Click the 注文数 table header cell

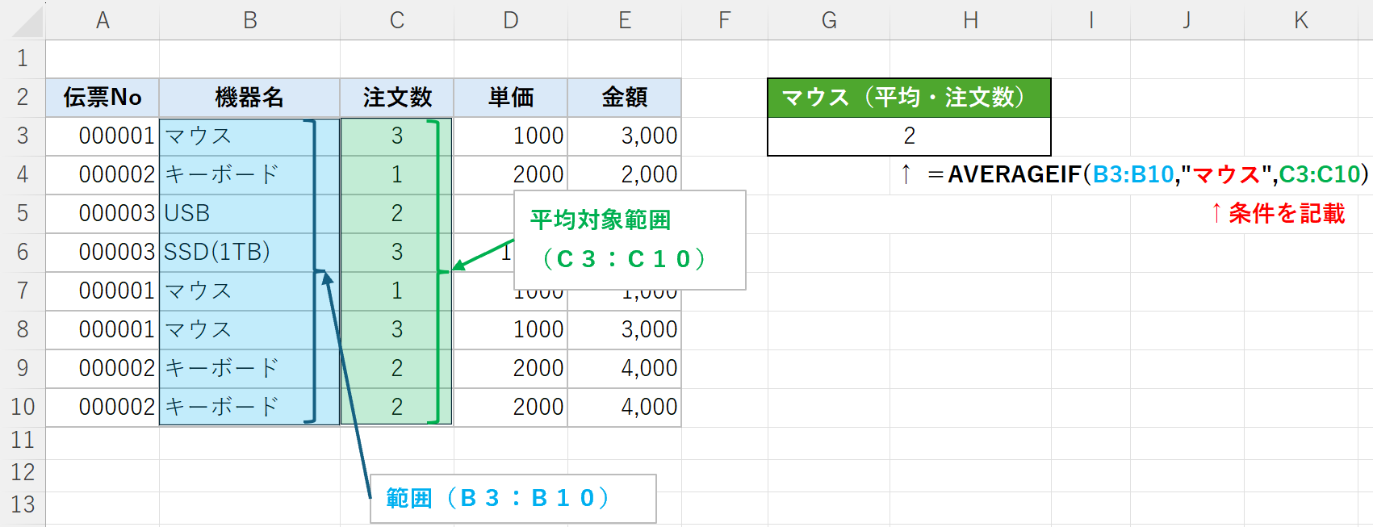[x=396, y=98]
